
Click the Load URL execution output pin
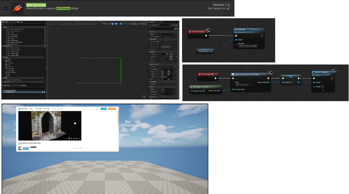[262, 35]
